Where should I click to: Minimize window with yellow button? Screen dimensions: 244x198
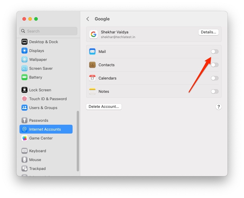pos(30,19)
